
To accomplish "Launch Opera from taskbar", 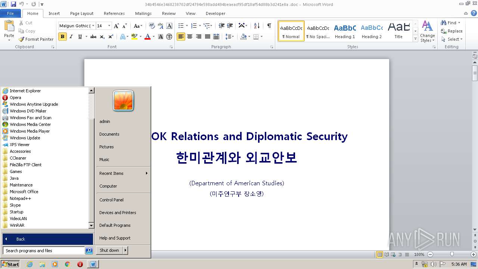I will pos(80,264).
